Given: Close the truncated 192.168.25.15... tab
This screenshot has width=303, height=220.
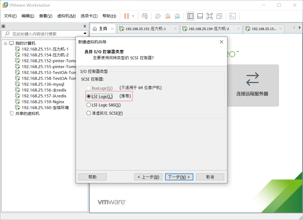Looking at the screenshot, I should pyautogui.click(x=281, y=29).
